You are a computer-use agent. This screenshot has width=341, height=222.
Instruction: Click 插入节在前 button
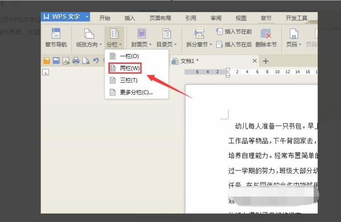[x=234, y=32]
